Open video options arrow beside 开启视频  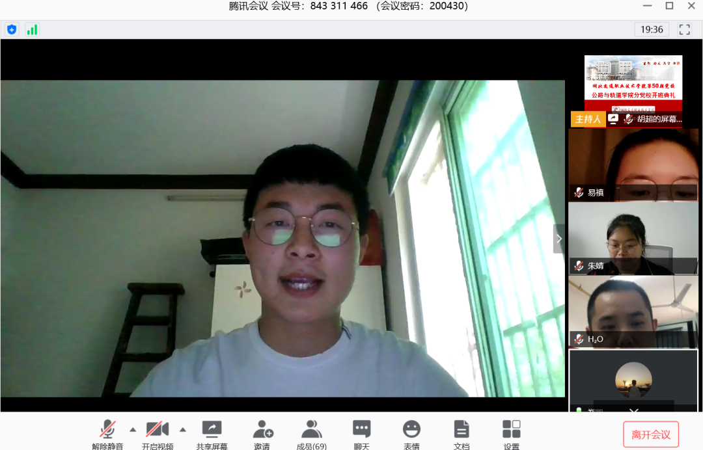(x=183, y=429)
